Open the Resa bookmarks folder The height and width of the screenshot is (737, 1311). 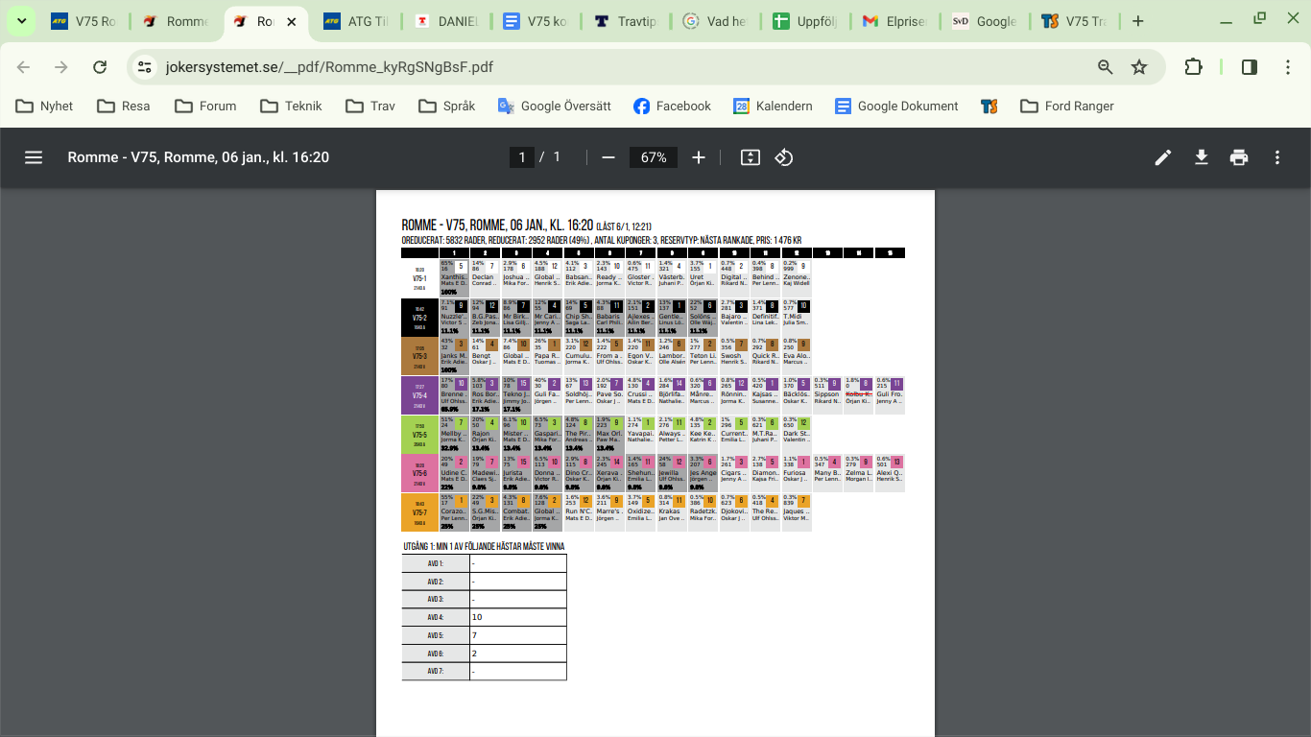coord(124,106)
